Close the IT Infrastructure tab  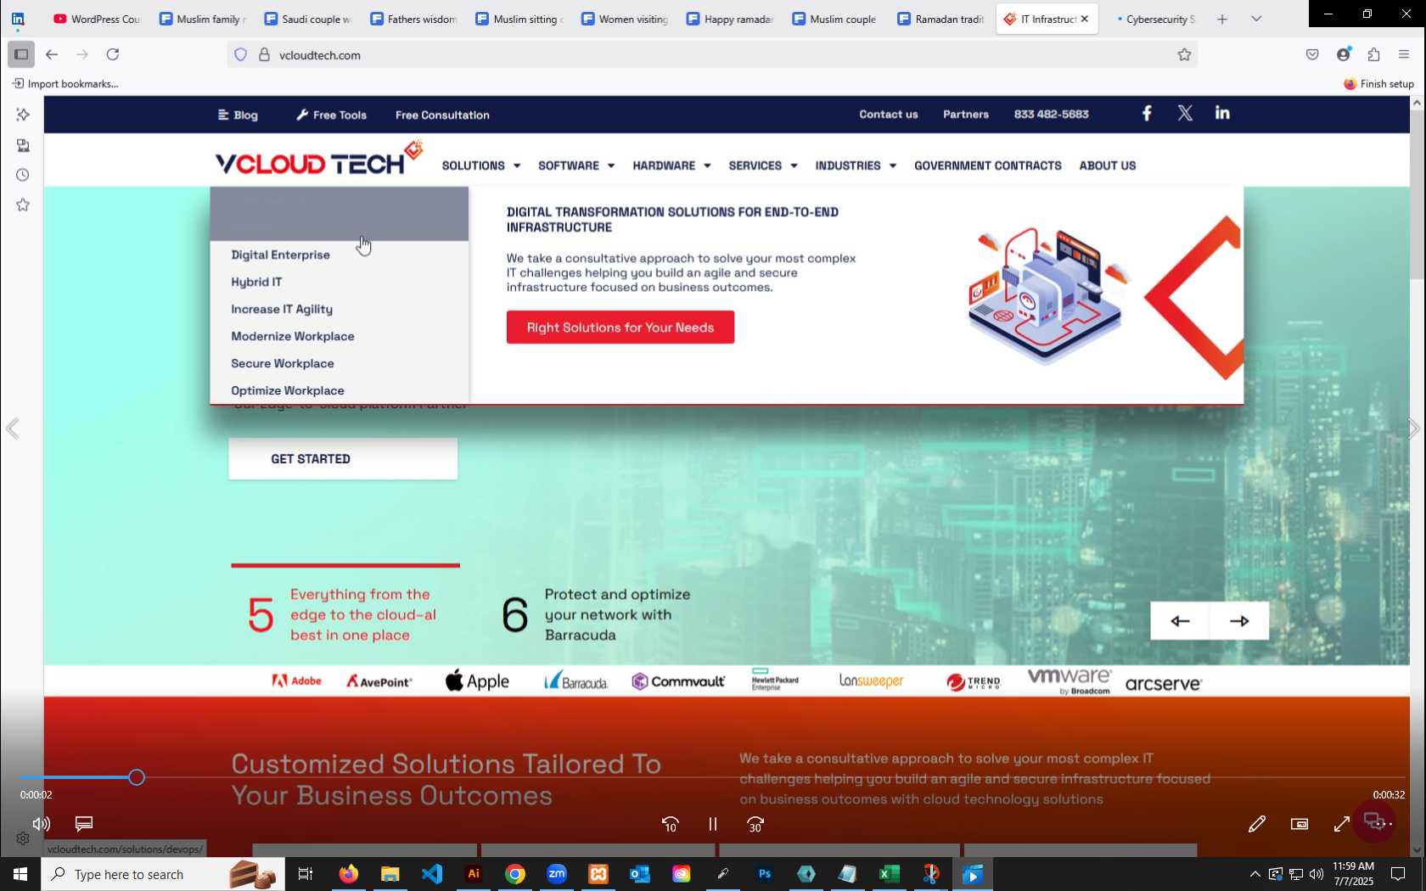click(1084, 19)
